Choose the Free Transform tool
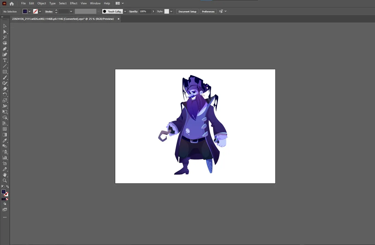 click(5, 112)
